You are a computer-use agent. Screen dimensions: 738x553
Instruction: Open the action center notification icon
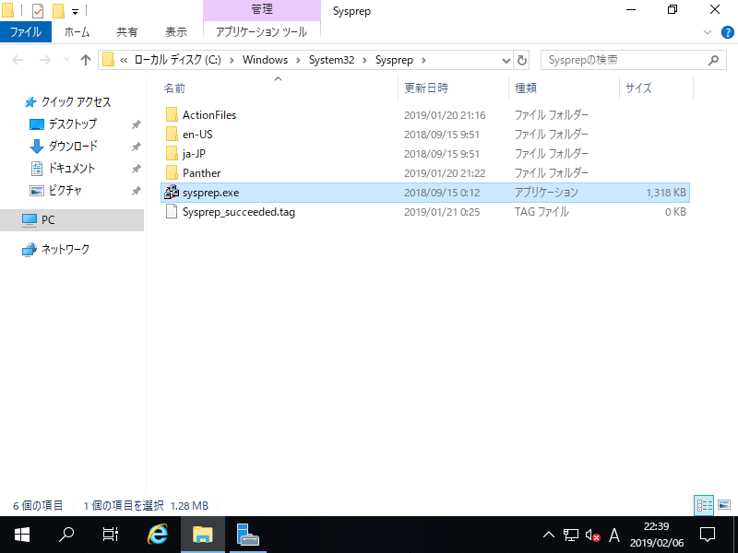(x=708, y=535)
